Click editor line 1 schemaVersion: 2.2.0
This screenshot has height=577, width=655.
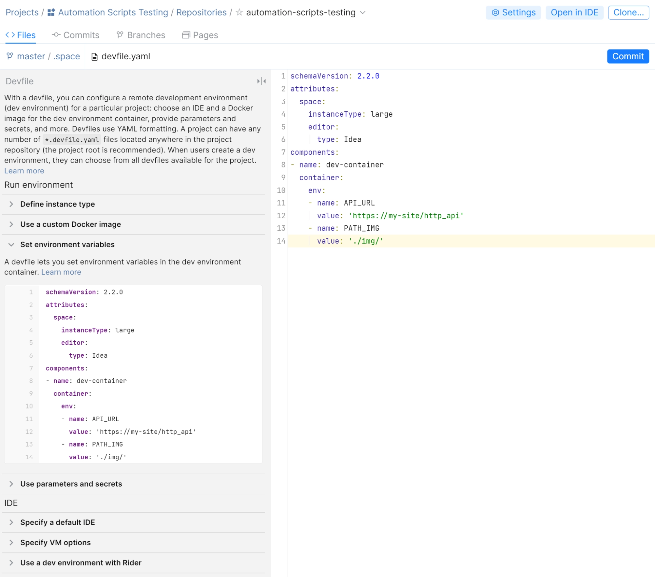point(335,76)
